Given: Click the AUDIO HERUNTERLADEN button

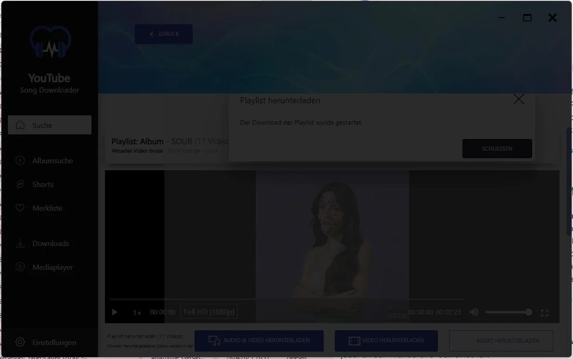Looking at the screenshot, I should pyautogui.click(x=501, y=341).
